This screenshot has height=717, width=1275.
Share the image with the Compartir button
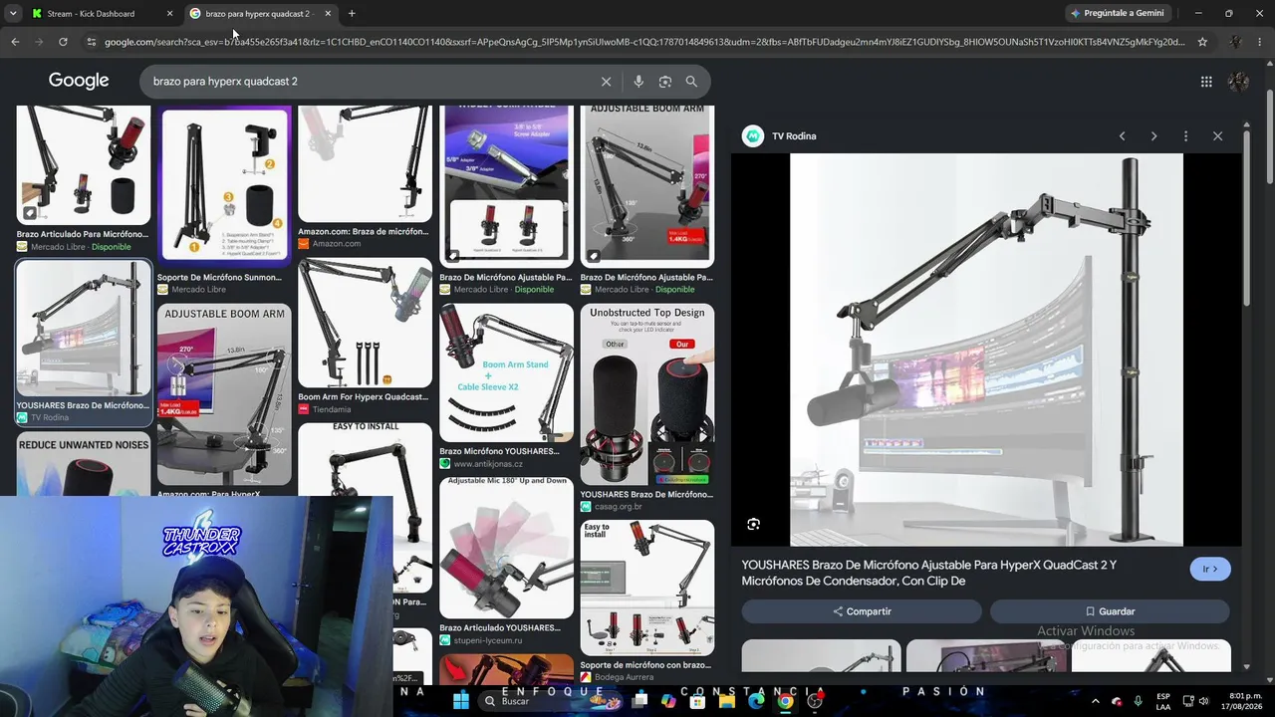click(x=863, y=611)
